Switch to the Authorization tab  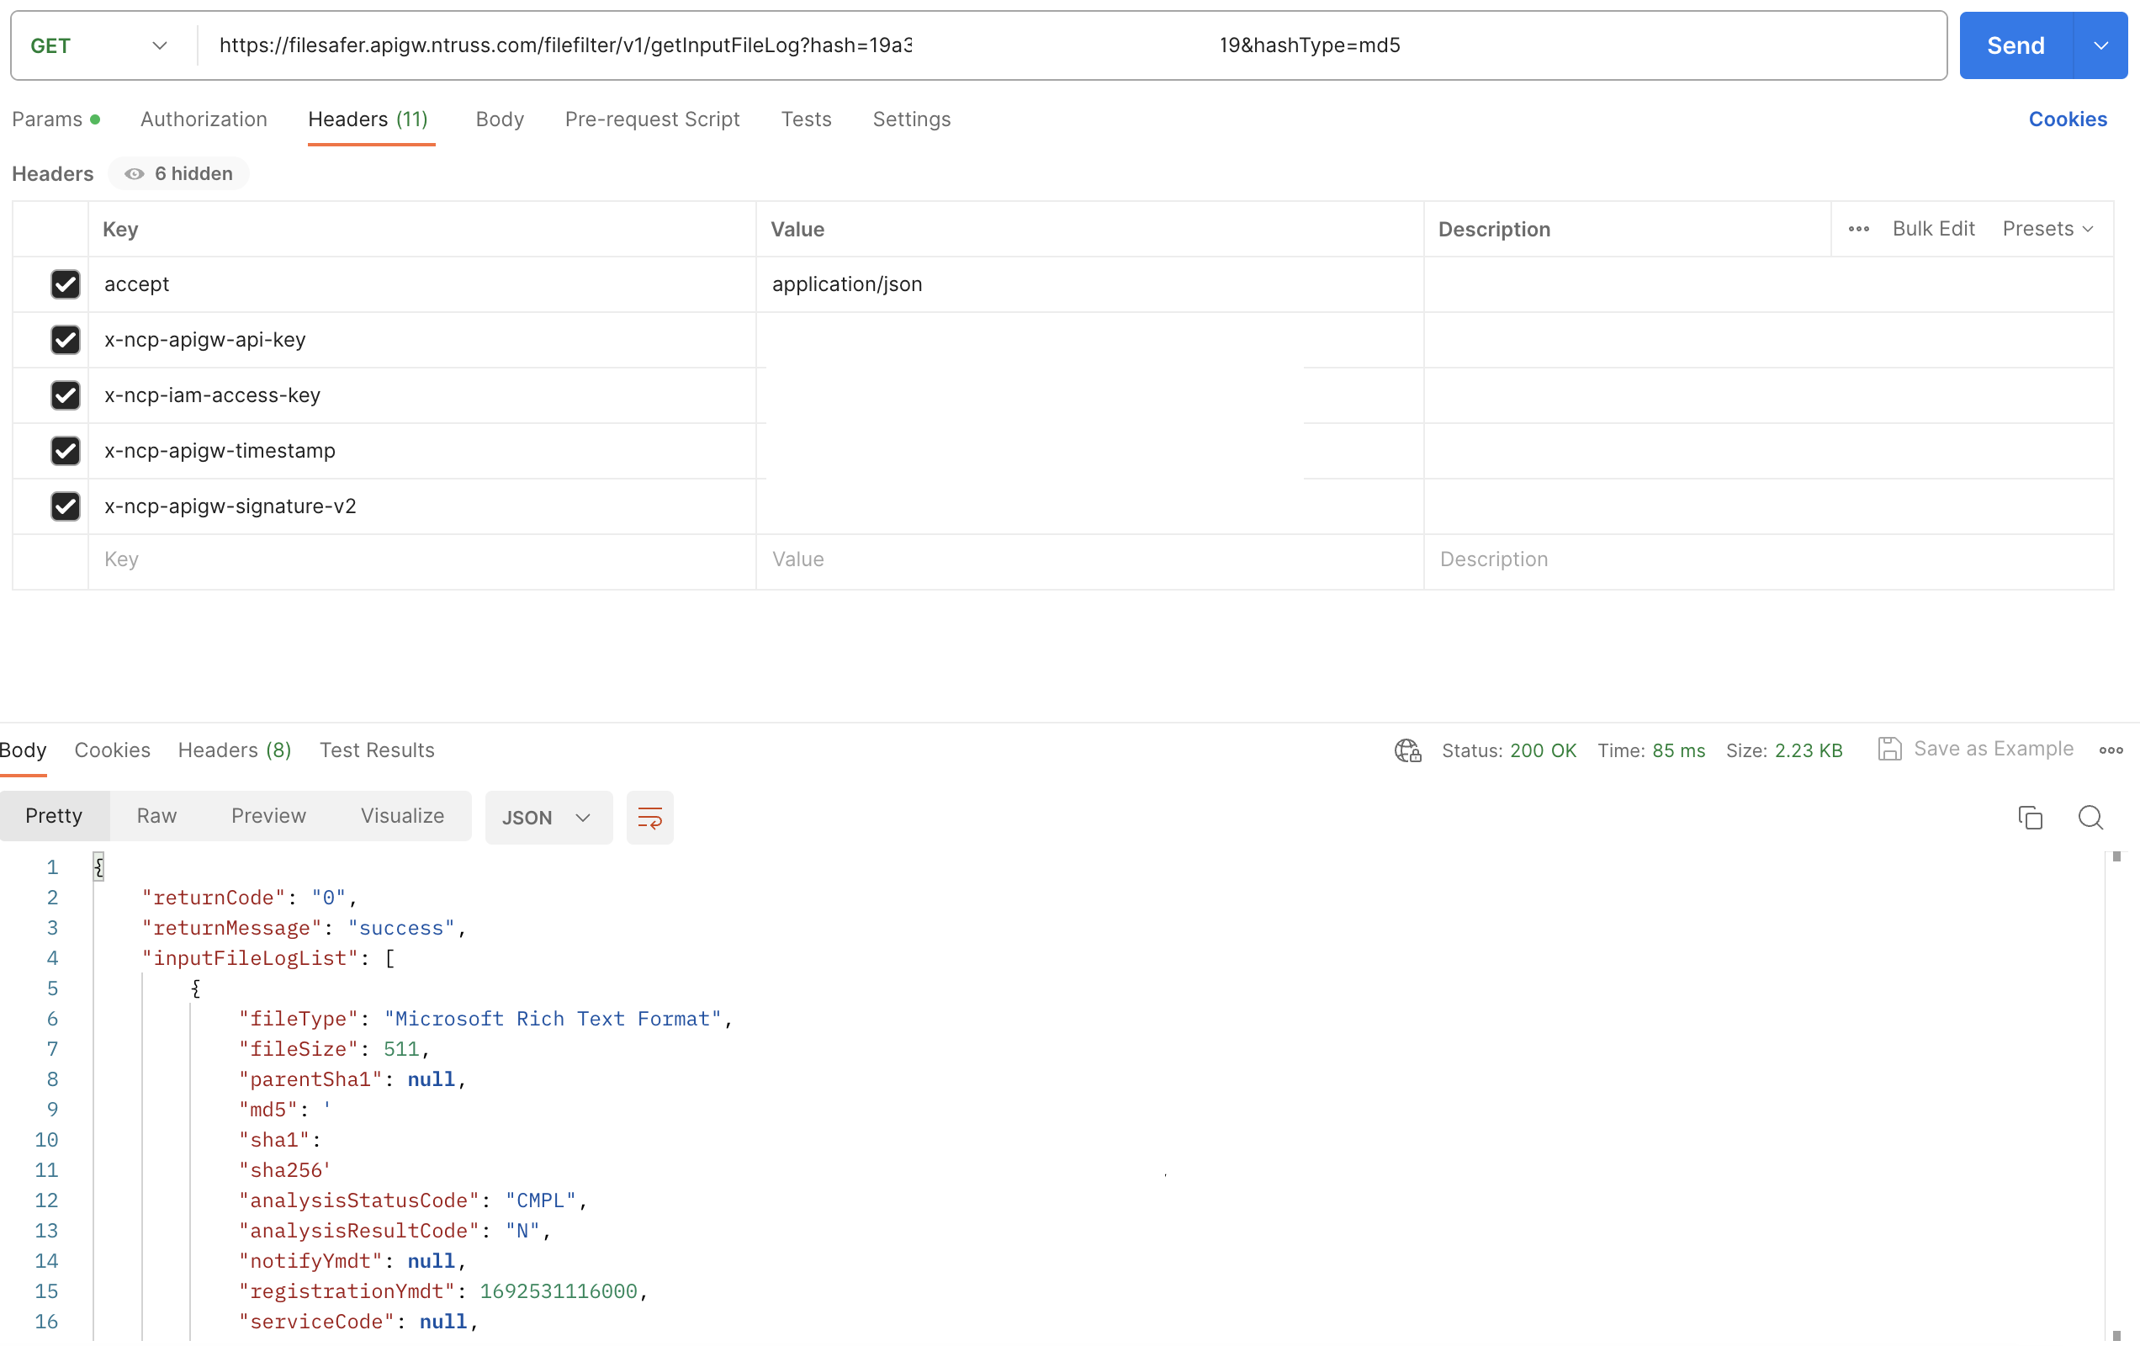point(204,119)
